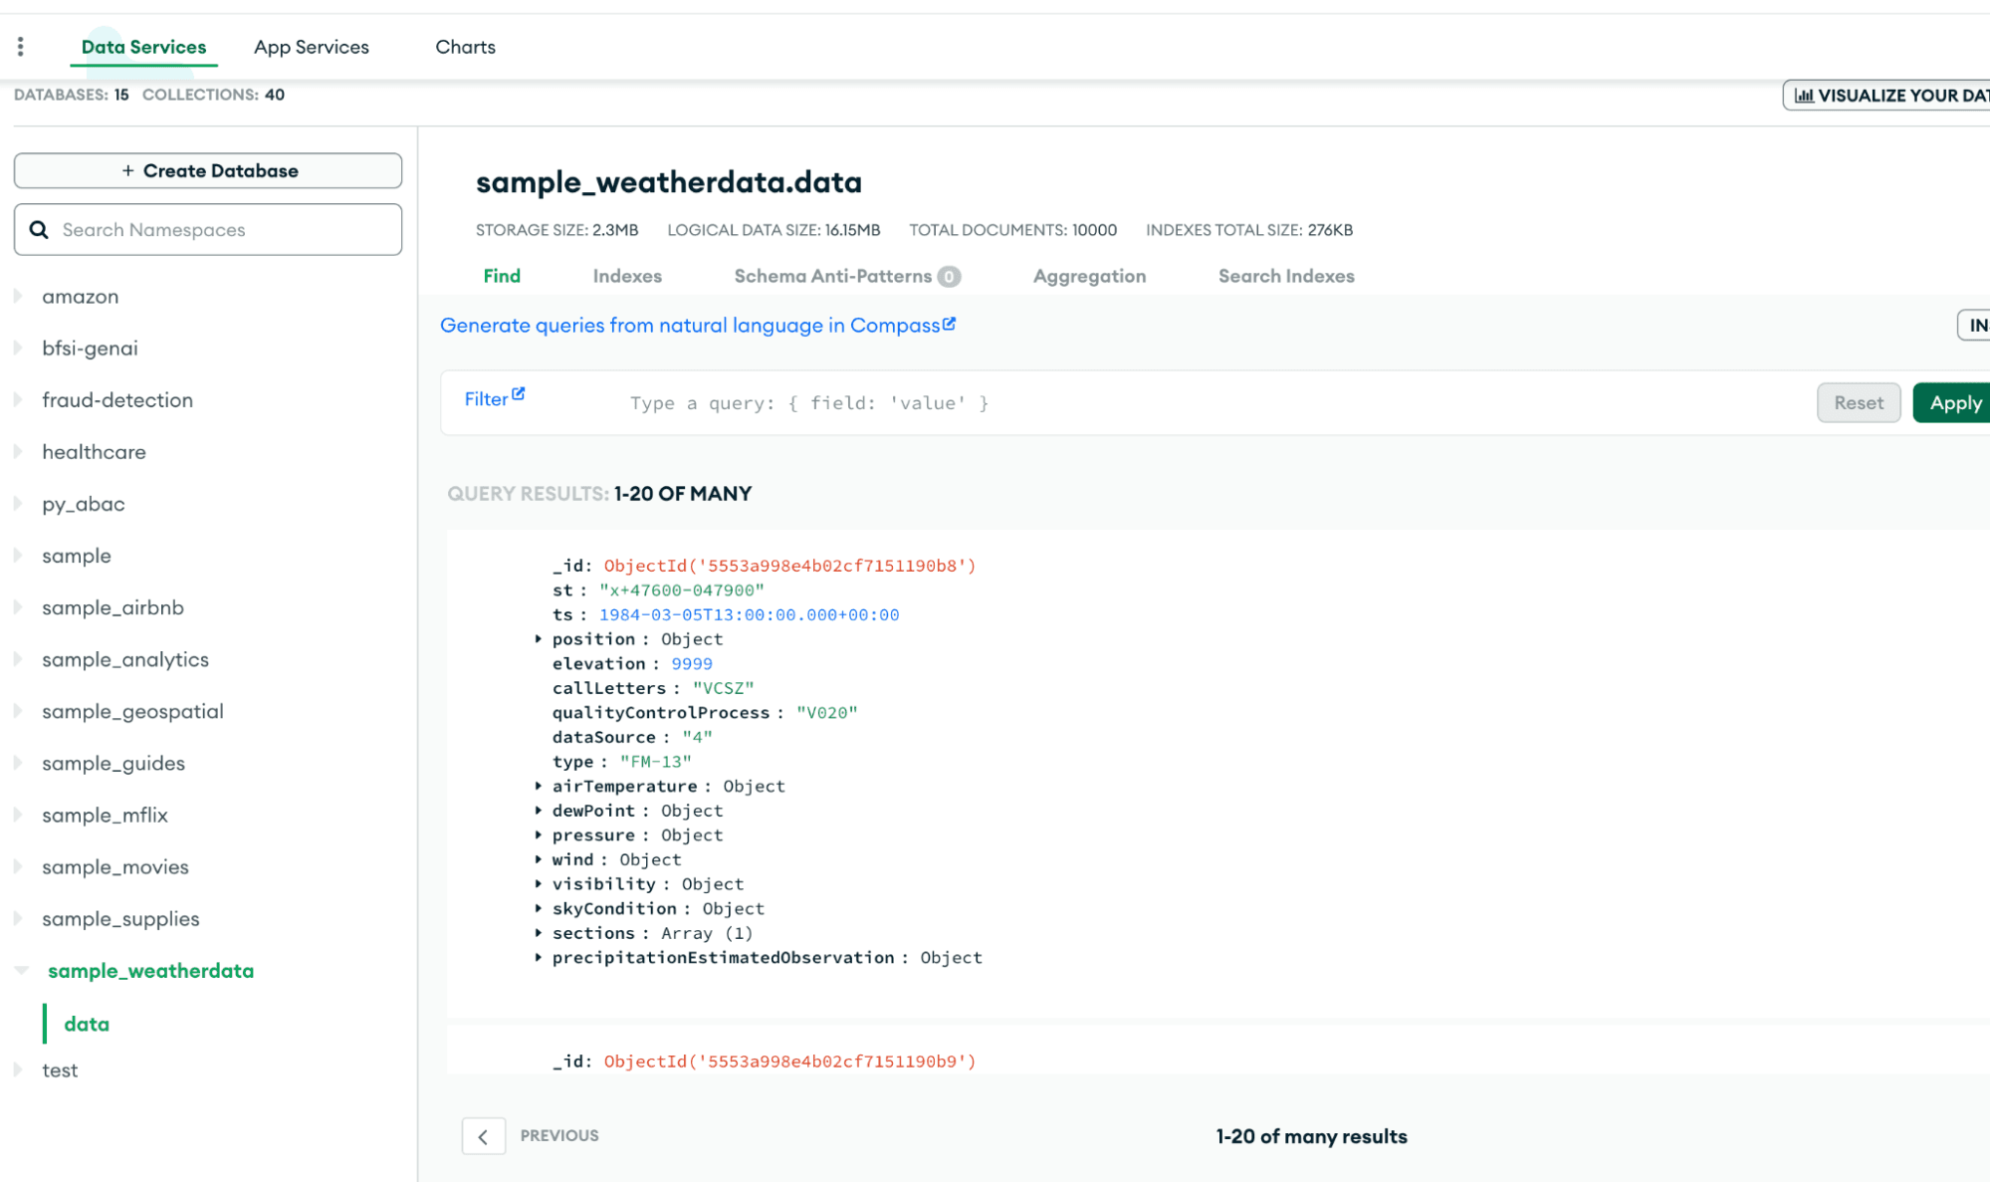Click the Reset filter button
The height and width of the screenshot is (1182, 1990).
[x=1858, y=402]
